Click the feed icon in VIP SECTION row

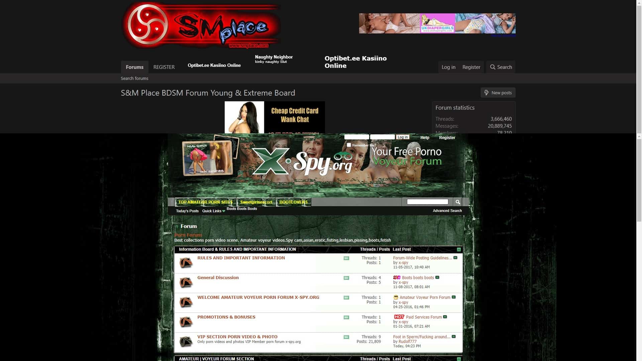[346, 337]
